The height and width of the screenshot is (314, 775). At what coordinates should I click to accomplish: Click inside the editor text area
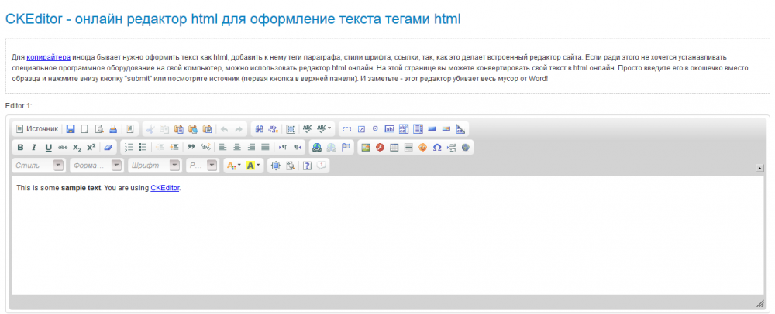click(387, 240)
